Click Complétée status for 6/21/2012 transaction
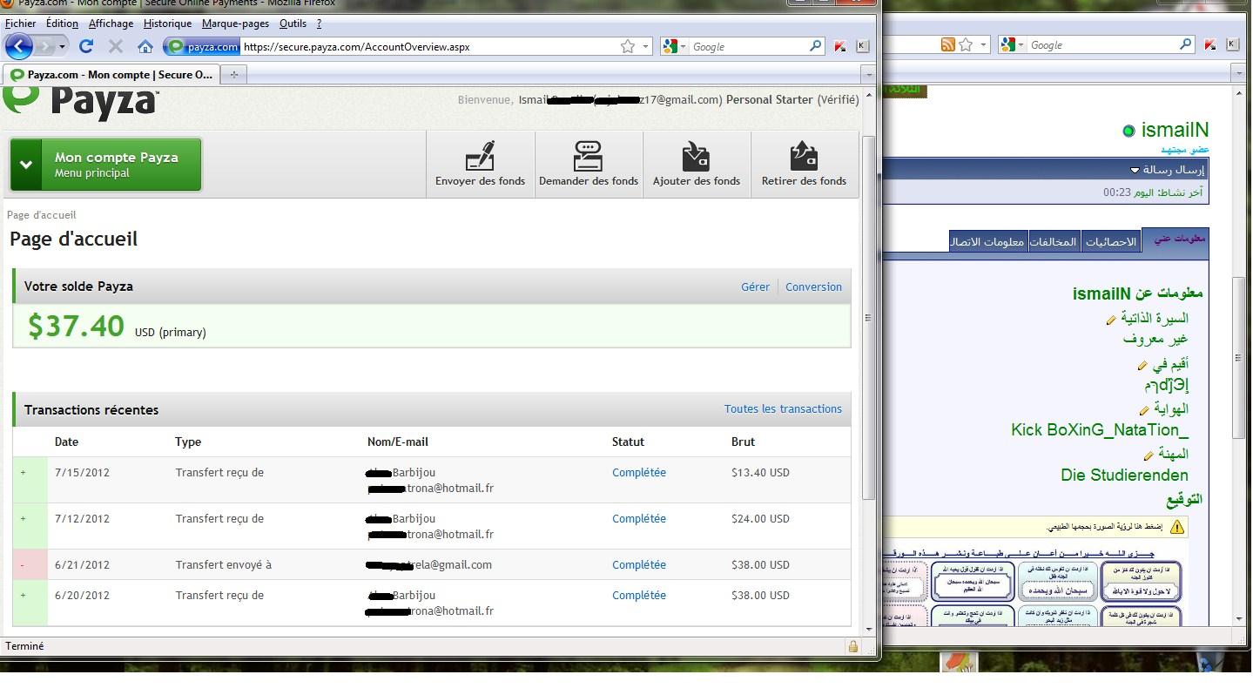 click(x=639, y=564)
